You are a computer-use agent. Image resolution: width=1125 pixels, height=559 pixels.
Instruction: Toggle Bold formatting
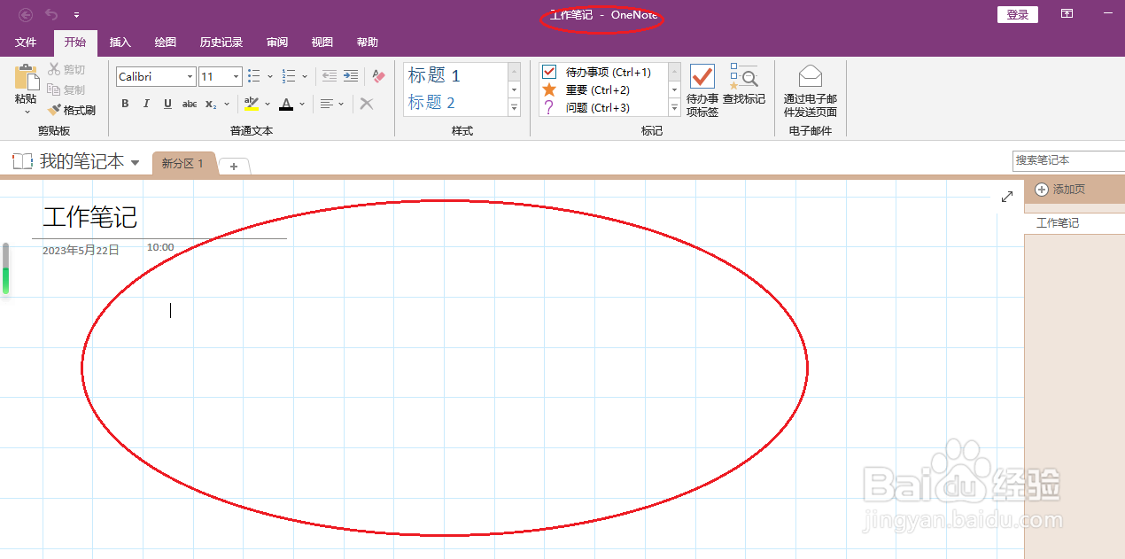coord(125,104)
